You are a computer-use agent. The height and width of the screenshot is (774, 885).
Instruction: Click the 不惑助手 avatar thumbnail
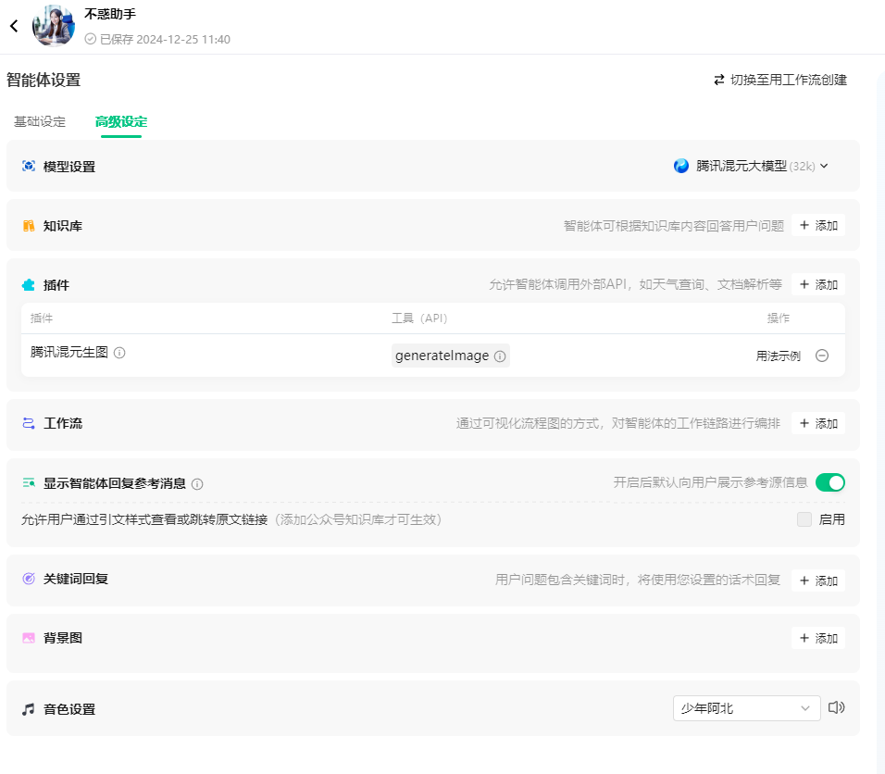click(54, 25)
